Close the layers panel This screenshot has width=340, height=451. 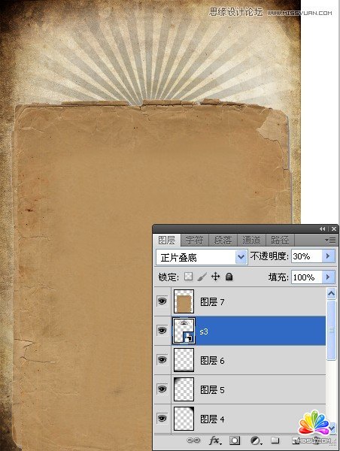click(x=334, y=229)
